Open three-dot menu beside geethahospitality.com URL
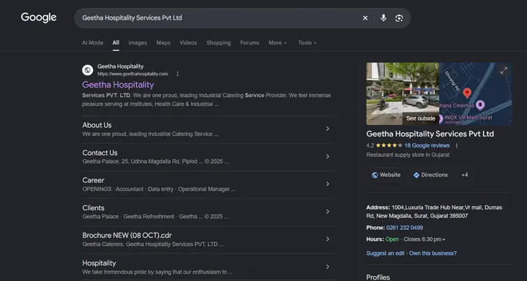 (x=177, y=74)
